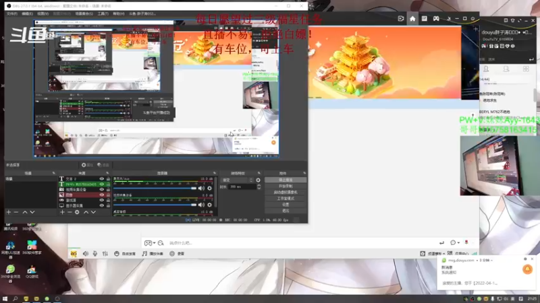Hide the 图像 source
This screenshot has height=303, width=540.
[102, 195]
